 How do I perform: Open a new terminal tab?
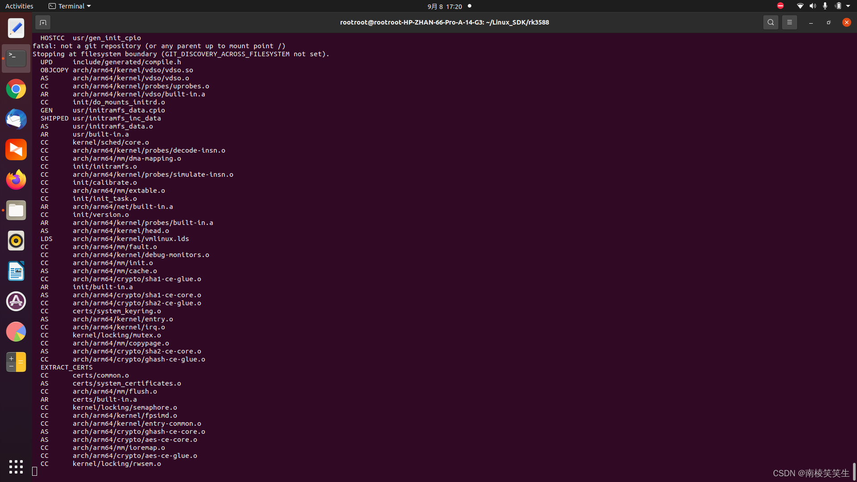point(43,22)
